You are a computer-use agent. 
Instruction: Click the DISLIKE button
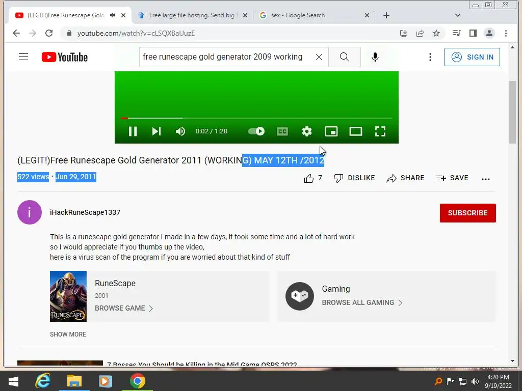click(x=354, y=178)
